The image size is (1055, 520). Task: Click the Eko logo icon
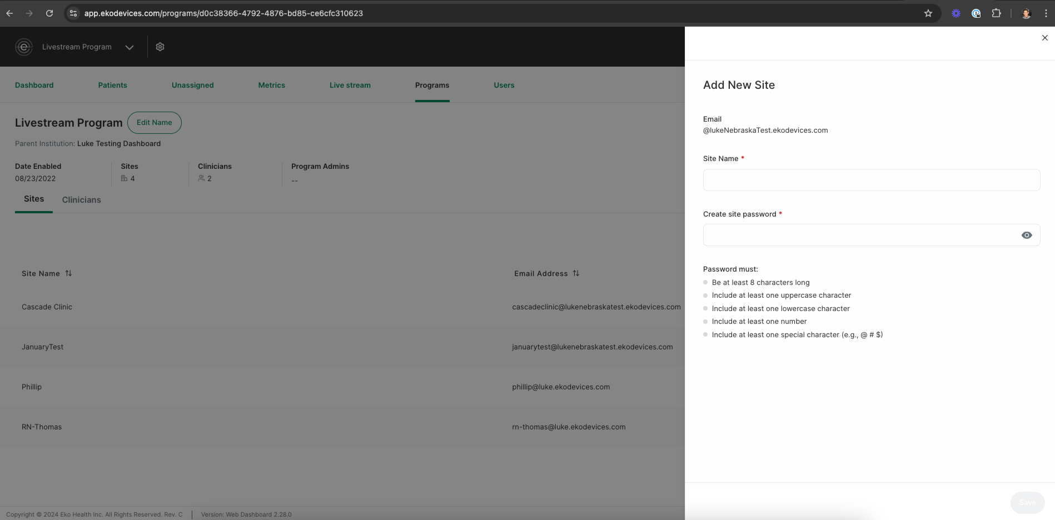tap(24, 47)
